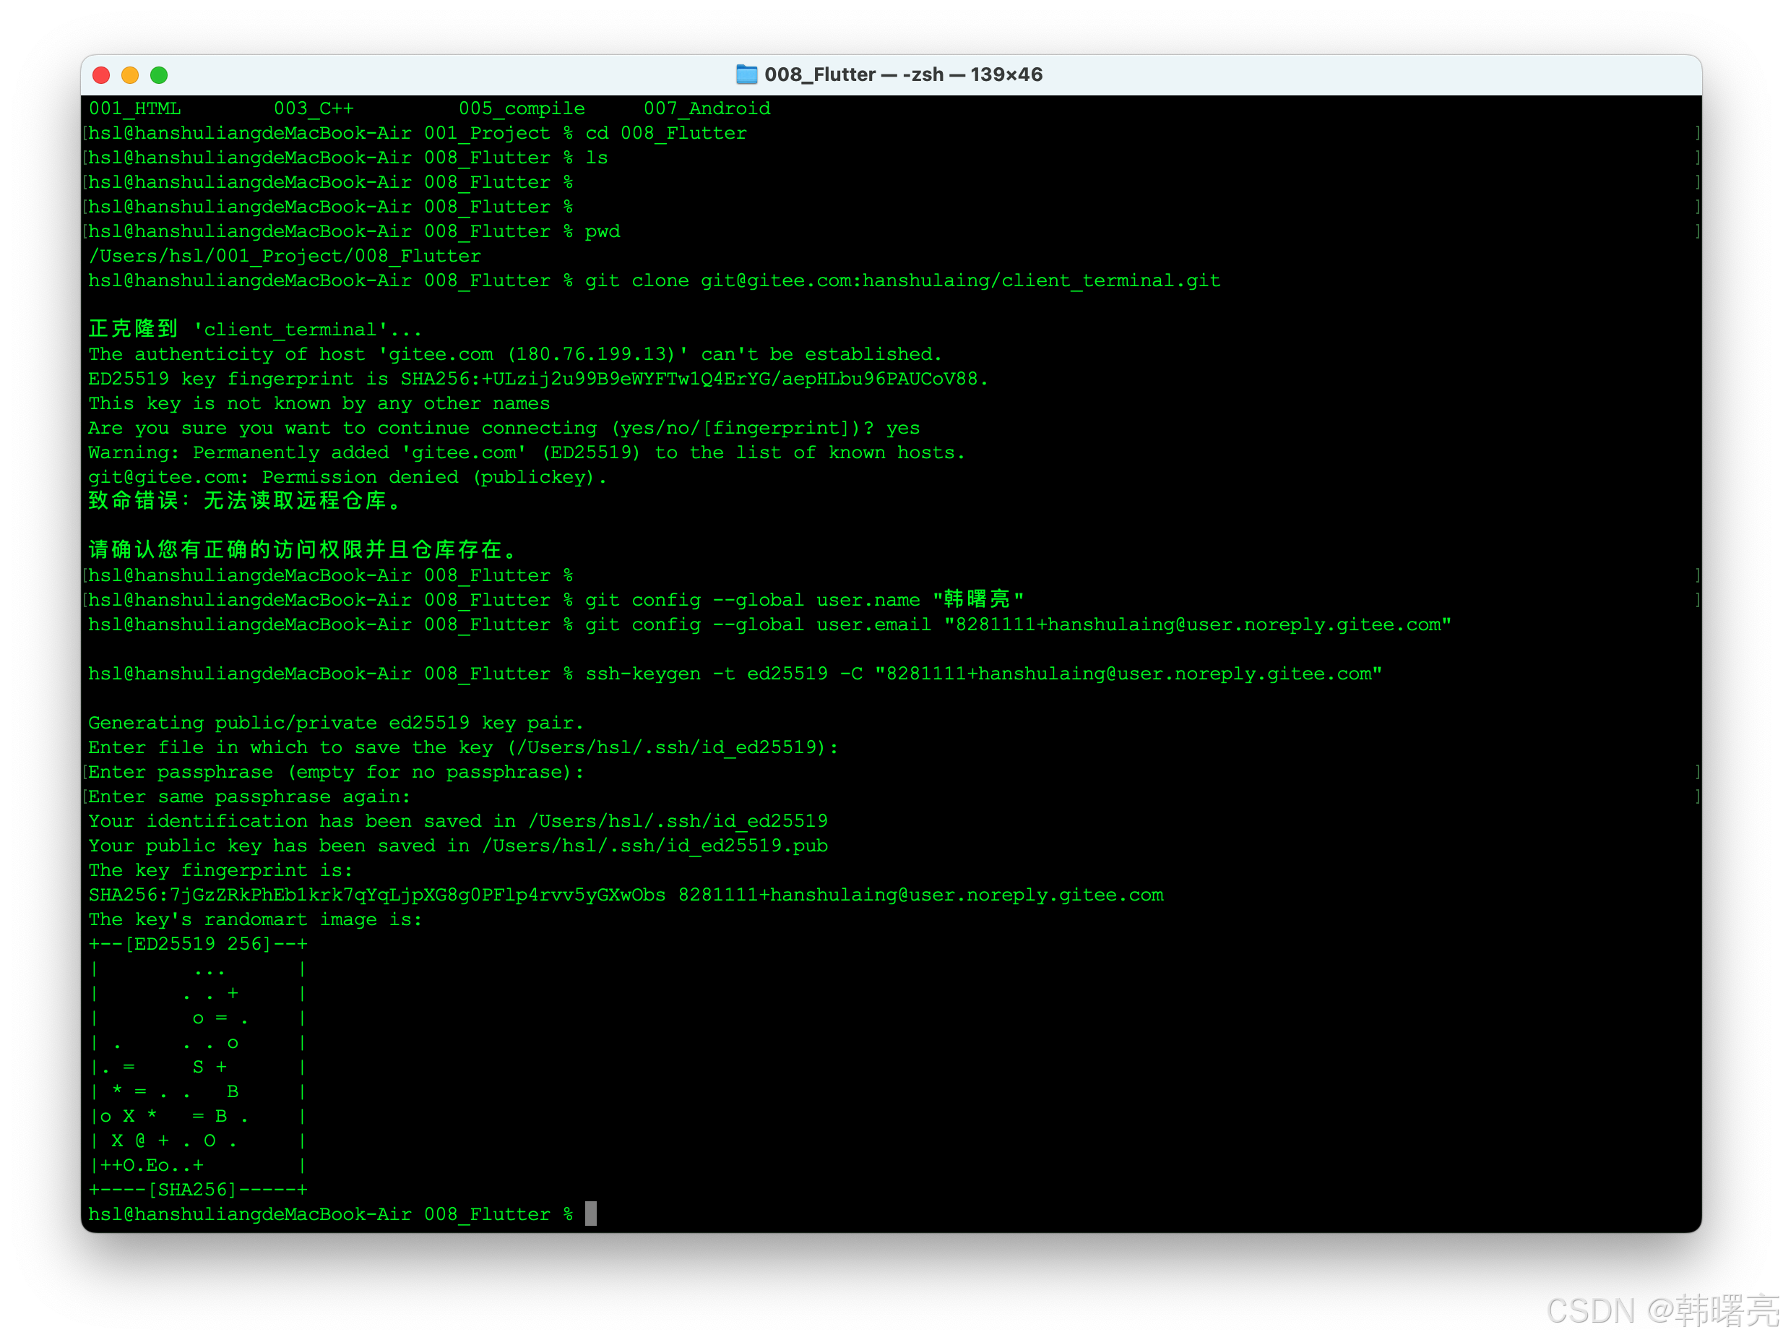Viewport: 1783px width, 1340px height.
Task: Click the 'Warning: Permanently added 'gitee.com'' line
Action: point(527,453)
